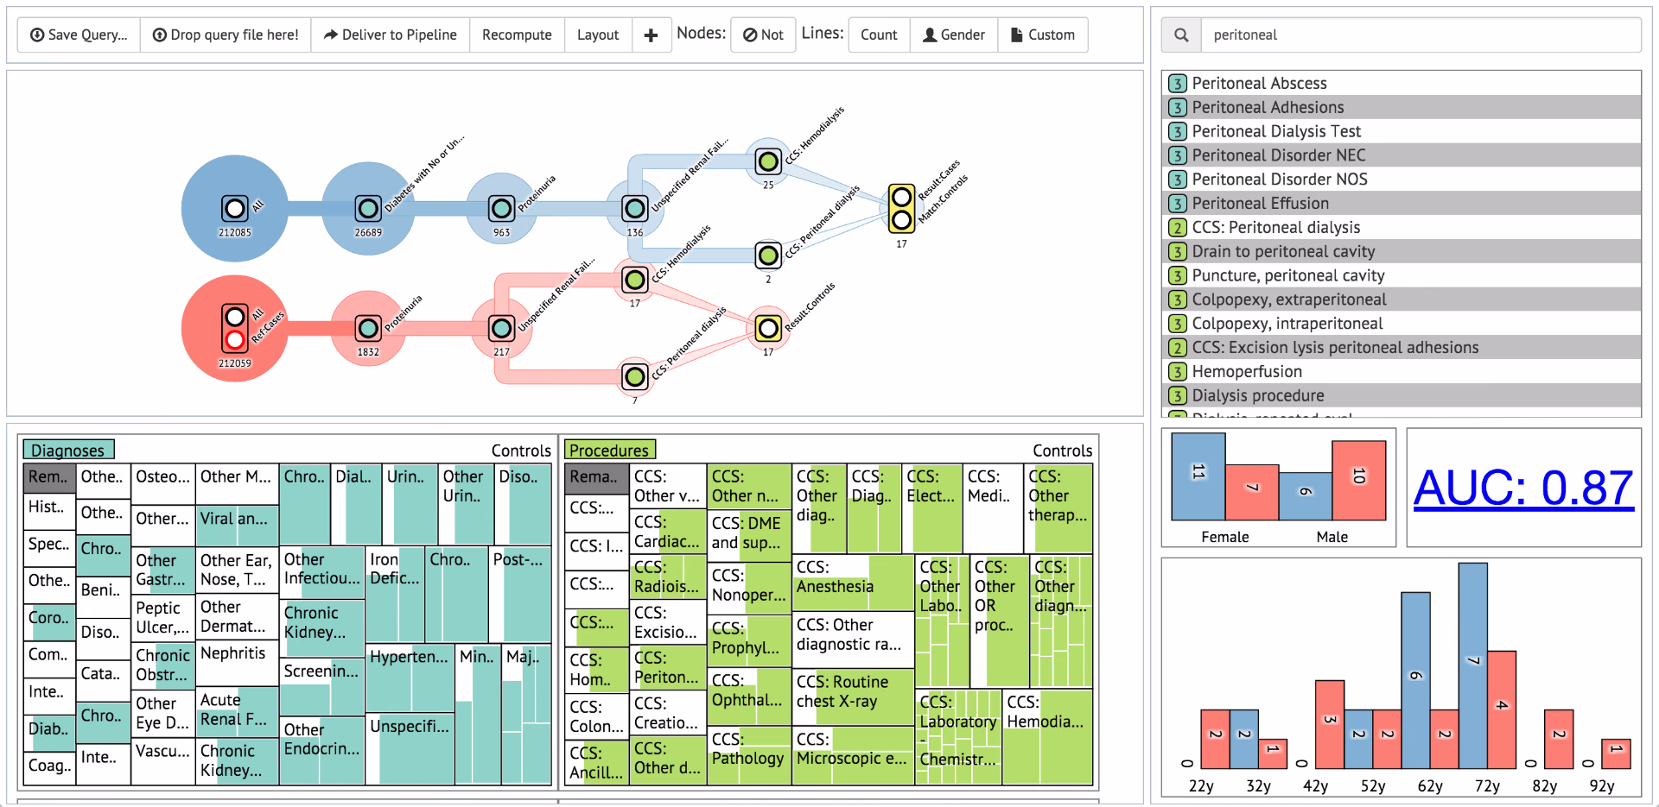Open the Layout menu
The image size is (1659, 807).
point(598,35)
